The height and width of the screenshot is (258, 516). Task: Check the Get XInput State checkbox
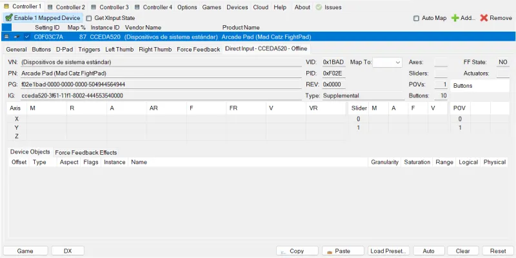89,18
